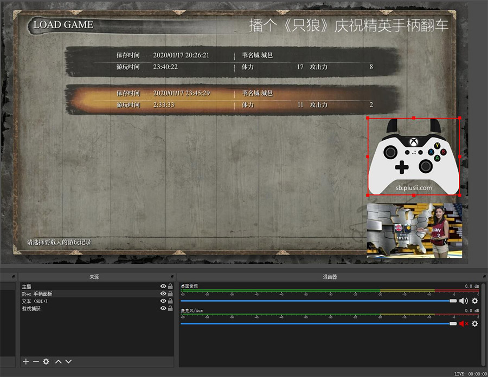
Task: Select the 文本 (GDI+) source row
Action: coord(97,301)
